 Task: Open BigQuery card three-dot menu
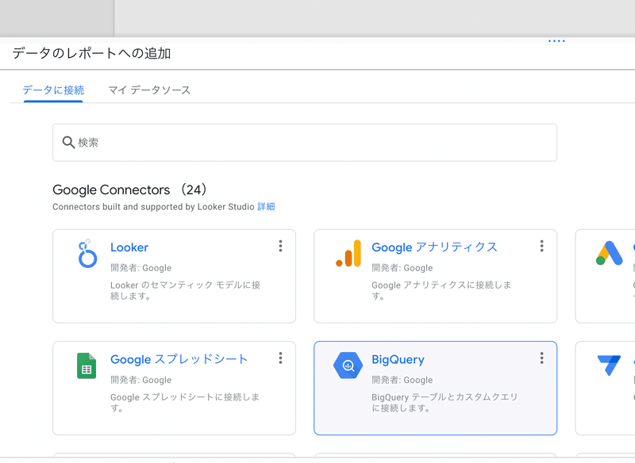pos(541,358)
